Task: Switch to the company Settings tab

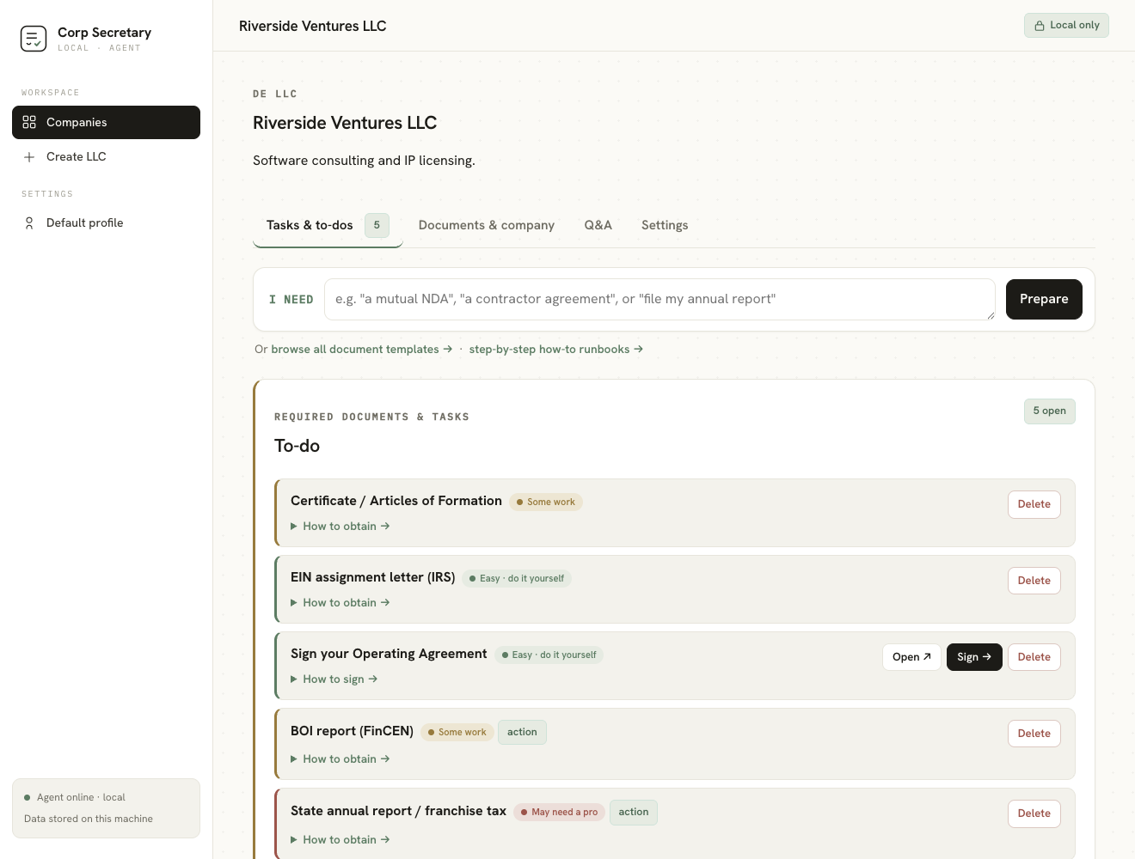Action: 665,225
